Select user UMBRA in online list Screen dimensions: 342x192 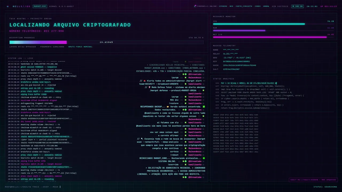tap(266, 6)
